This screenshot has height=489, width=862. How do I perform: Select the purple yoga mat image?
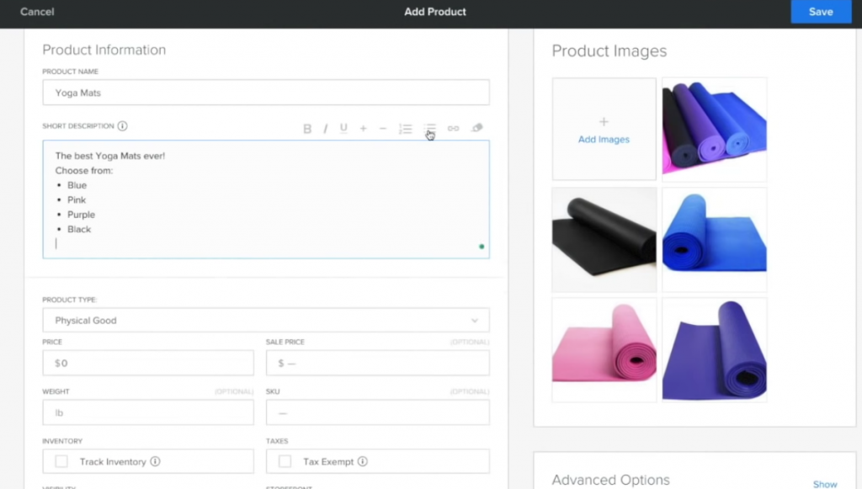point(714,350)
